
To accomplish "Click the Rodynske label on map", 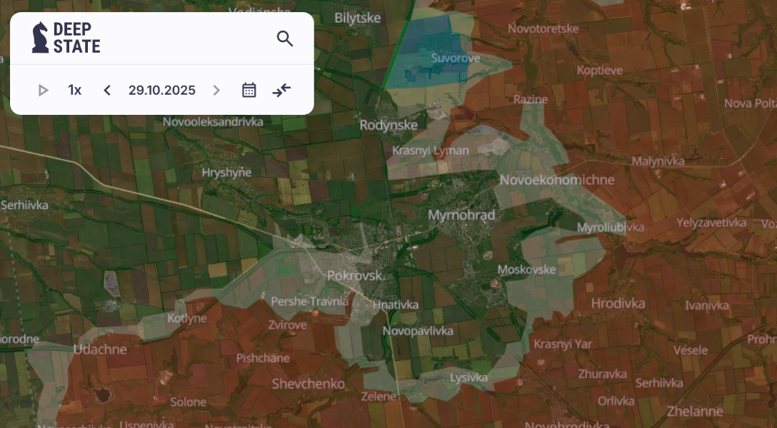I will point(388,125).
